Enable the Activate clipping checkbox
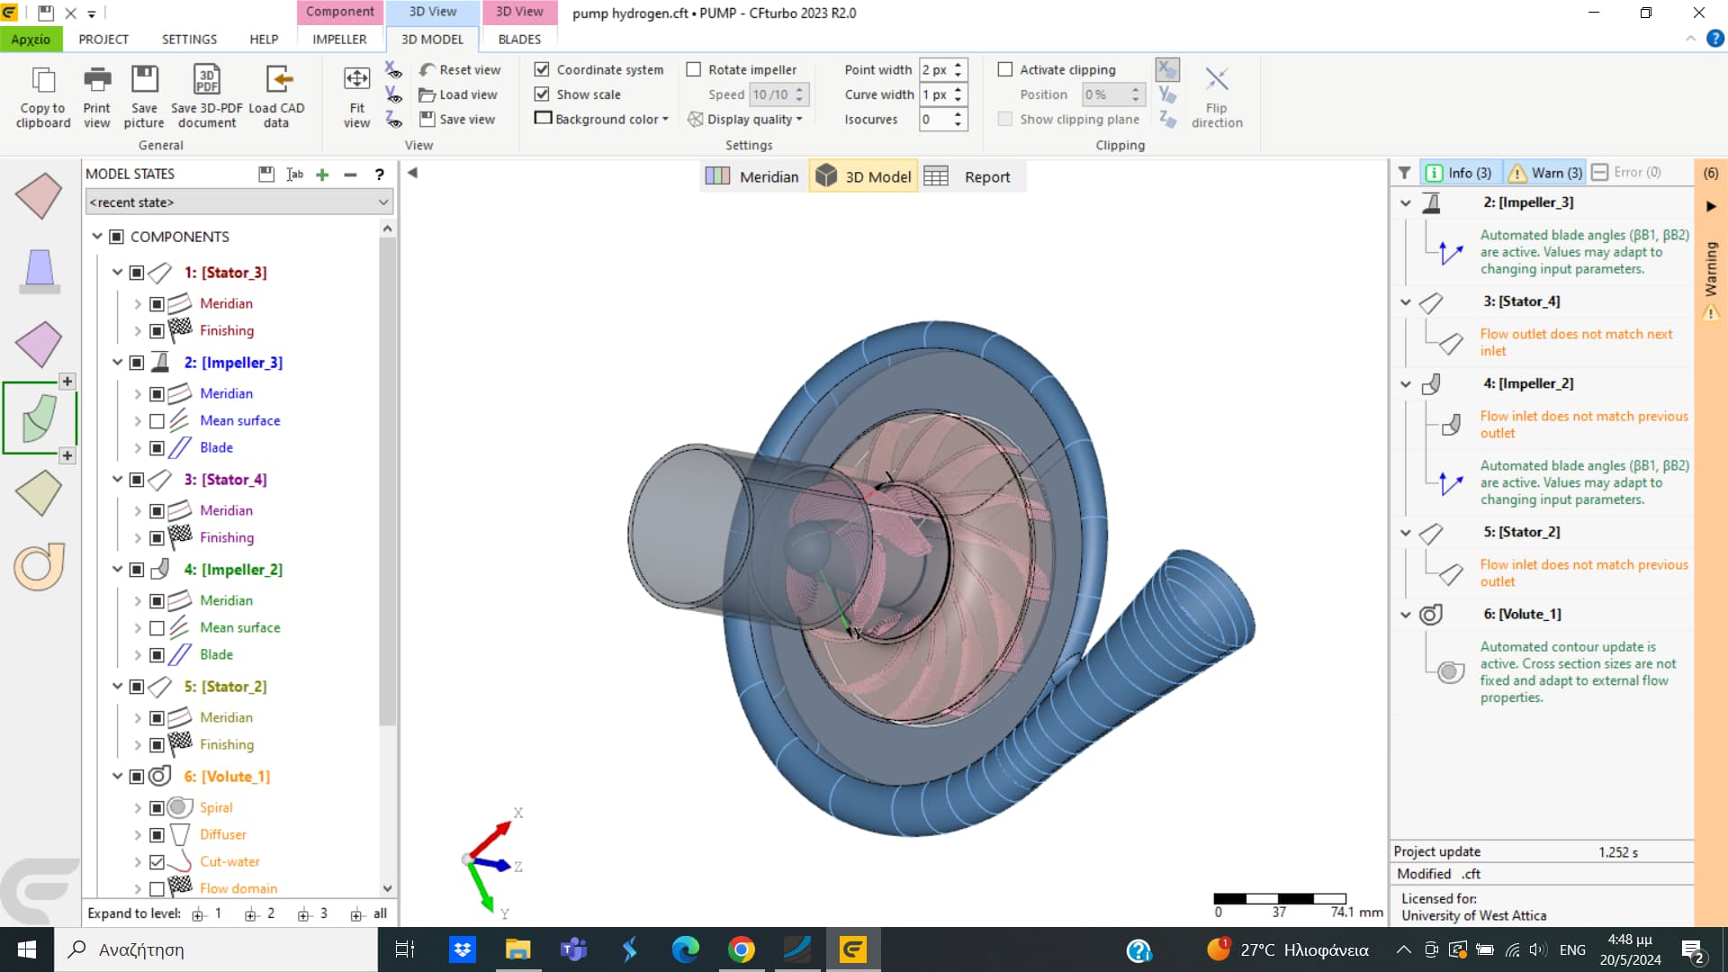This screenshot has height=972, width=1728. pyautogui.click(x=1005, y=69)
